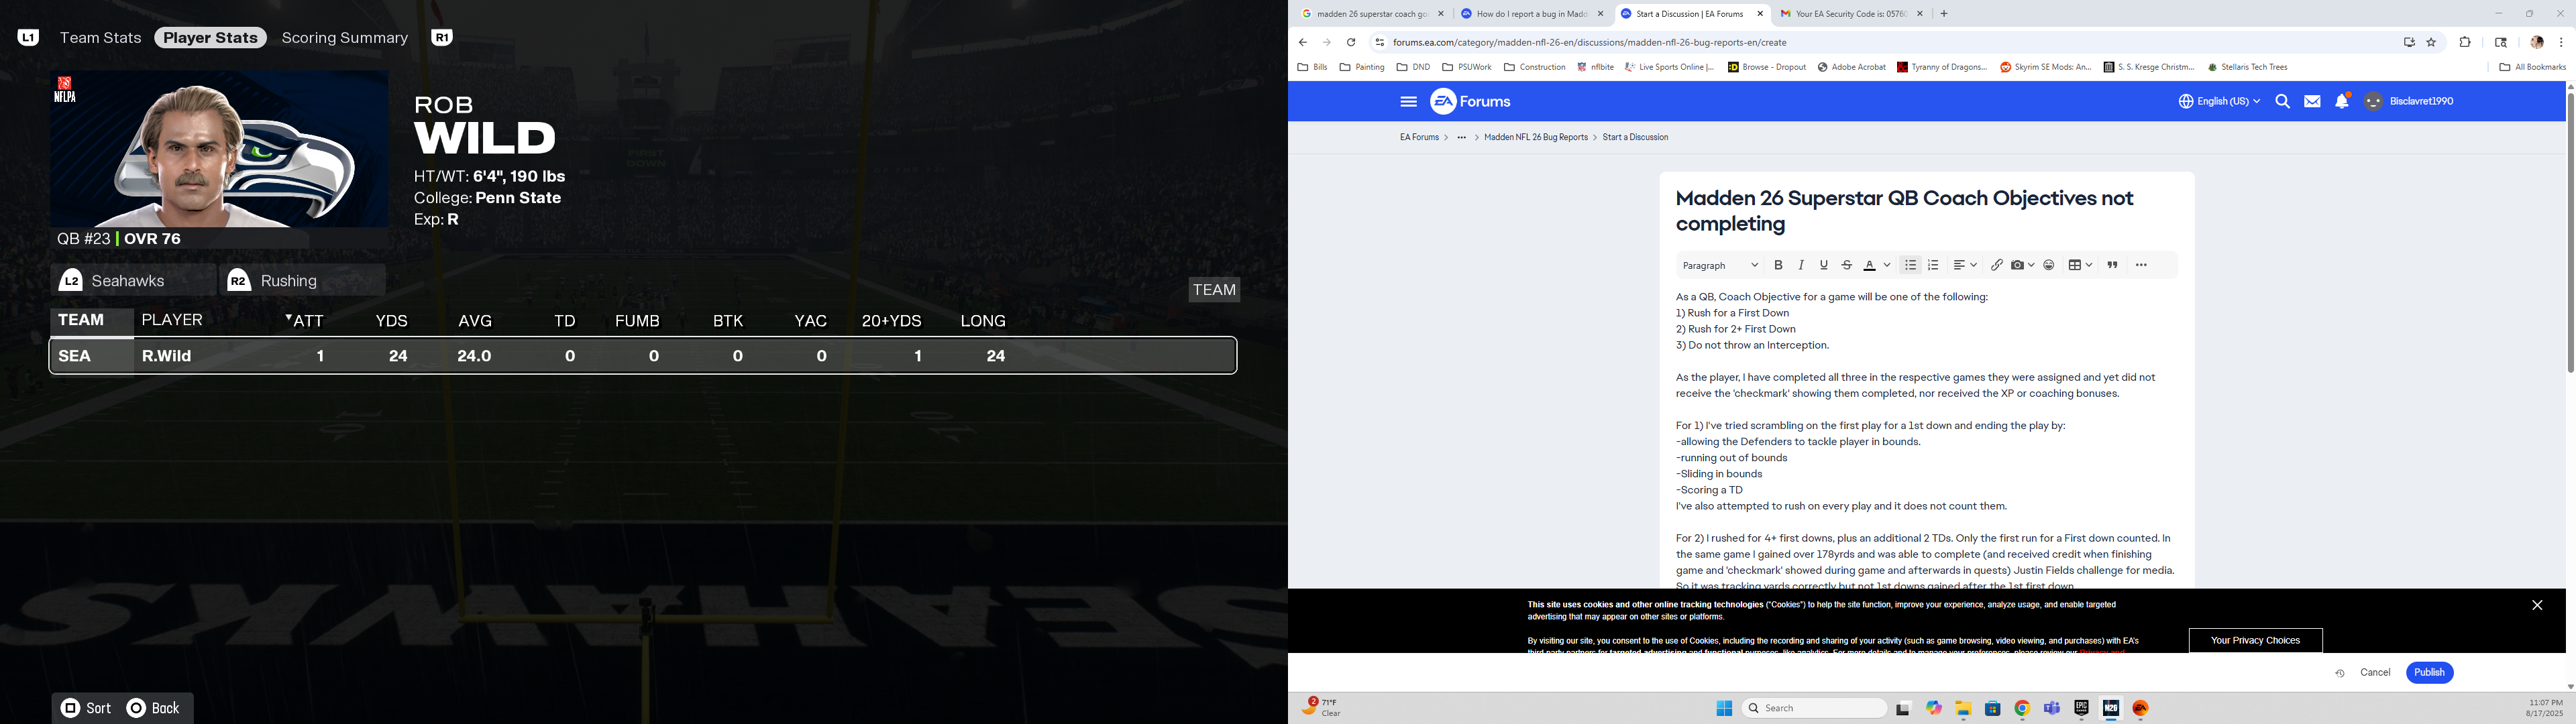Toggle bold formatting in the forum editor

tap(1778, 265)
